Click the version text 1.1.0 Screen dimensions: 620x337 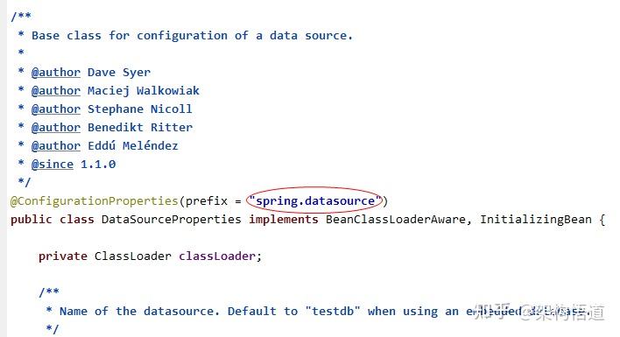[98, 164]
